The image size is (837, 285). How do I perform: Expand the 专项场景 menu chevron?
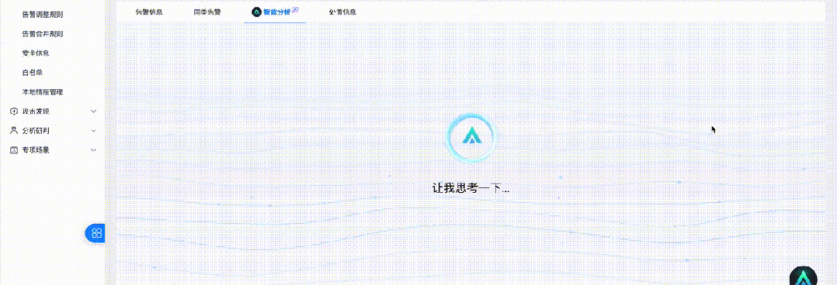click(93, 150)
